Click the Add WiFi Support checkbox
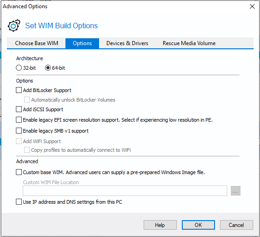This screenshot has width=260, height=237. (x=19, y=141)
